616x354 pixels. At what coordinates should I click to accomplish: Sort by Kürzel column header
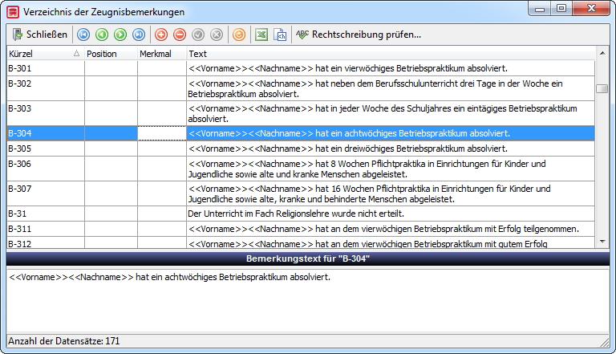click(x=44, y=54)
